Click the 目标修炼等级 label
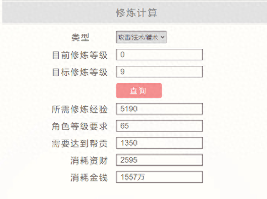The height and width of the screenshot is (199, 267). [x=80, y=72]
